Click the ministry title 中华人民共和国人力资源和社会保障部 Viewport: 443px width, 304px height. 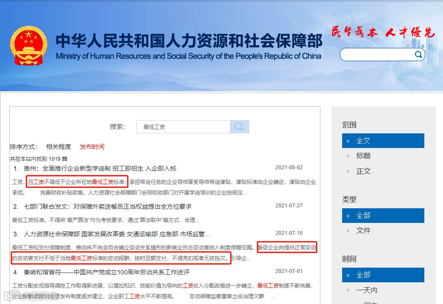(x=189, y=41)
